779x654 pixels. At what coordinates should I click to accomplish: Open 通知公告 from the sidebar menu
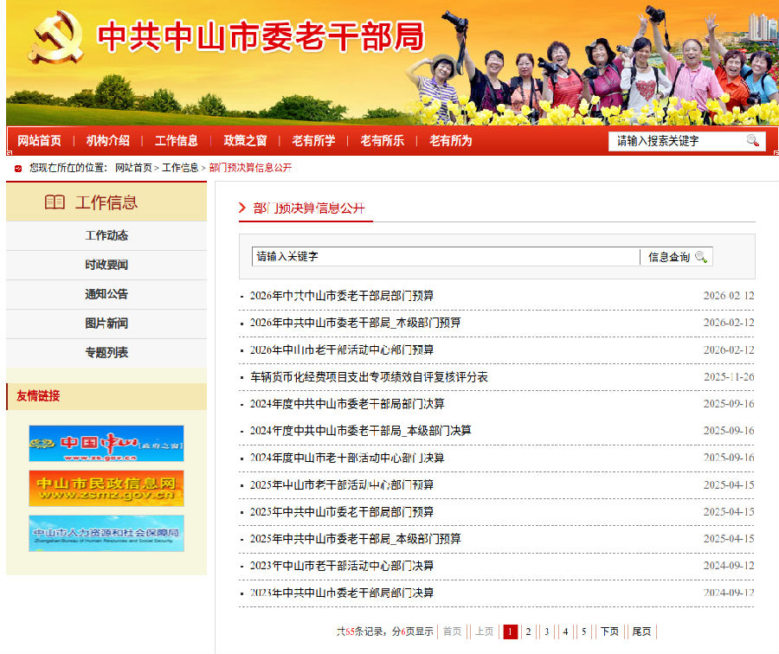point(106,294)
